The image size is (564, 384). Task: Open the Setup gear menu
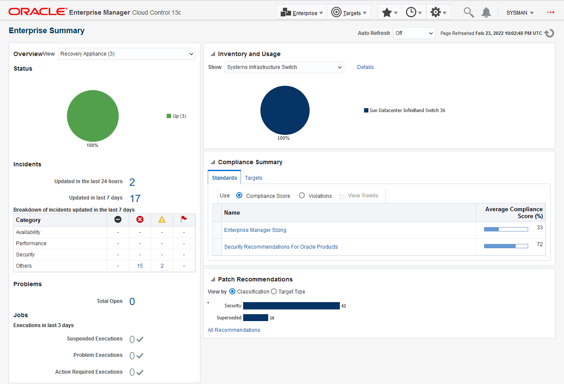[x=438, y=12]
